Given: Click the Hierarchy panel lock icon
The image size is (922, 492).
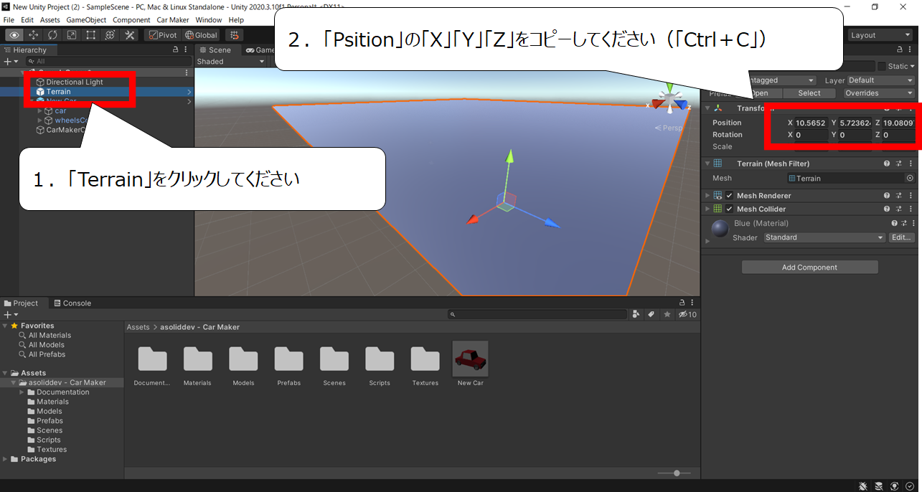Looking at the screenshot, I should [x=176, y=50].
